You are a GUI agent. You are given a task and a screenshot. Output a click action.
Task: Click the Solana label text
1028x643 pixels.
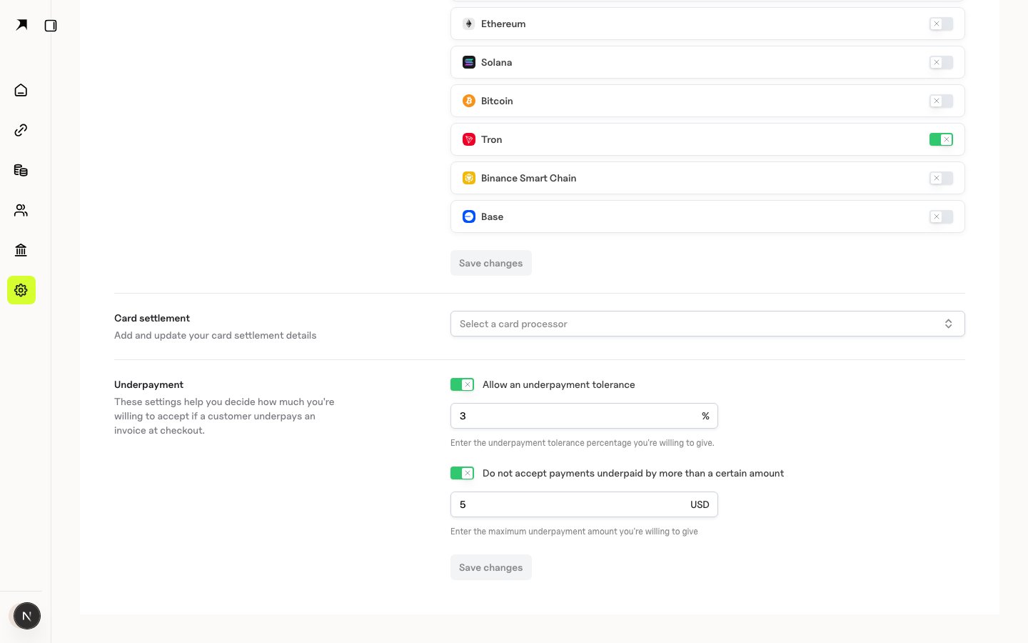496,62
